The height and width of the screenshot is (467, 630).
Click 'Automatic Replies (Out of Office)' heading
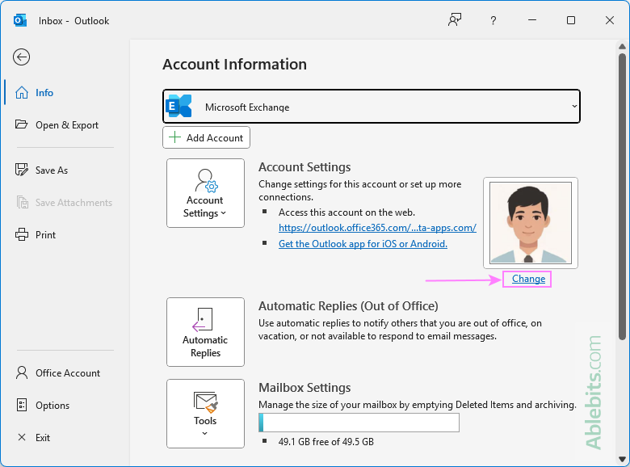[348, 306]
